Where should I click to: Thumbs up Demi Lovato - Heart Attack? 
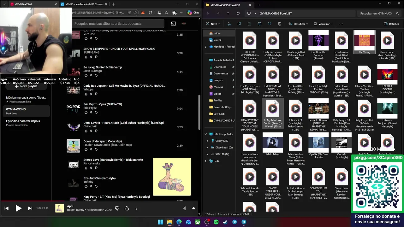tap(86, 131)
